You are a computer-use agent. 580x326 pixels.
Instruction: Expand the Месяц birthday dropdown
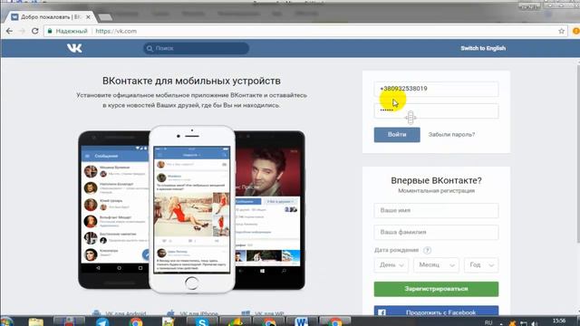pos(436,265)
